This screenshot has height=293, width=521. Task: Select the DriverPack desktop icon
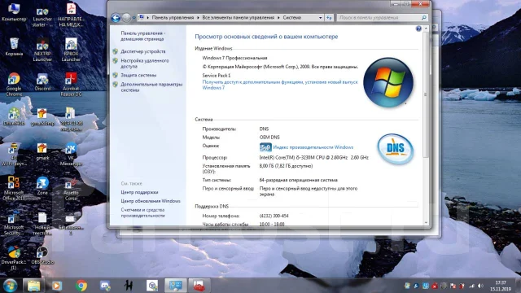pyautogui.click(x=14, y=258)
